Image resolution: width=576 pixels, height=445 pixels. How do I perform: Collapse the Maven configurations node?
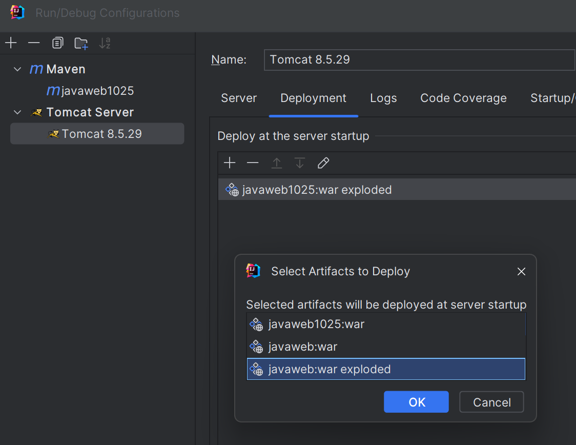(18, 69)
